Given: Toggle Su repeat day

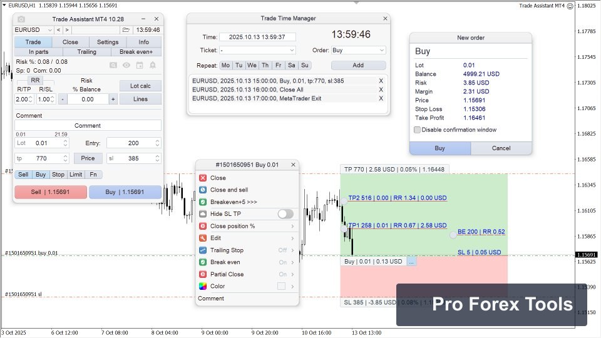Looking at the screenshot, I should [x=305, y=66].
